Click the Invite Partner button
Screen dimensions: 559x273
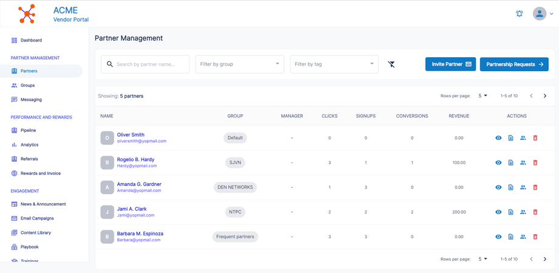[x=450, y=64]
